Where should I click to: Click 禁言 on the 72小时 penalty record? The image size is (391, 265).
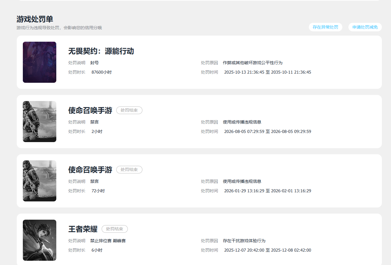(94, 182)
